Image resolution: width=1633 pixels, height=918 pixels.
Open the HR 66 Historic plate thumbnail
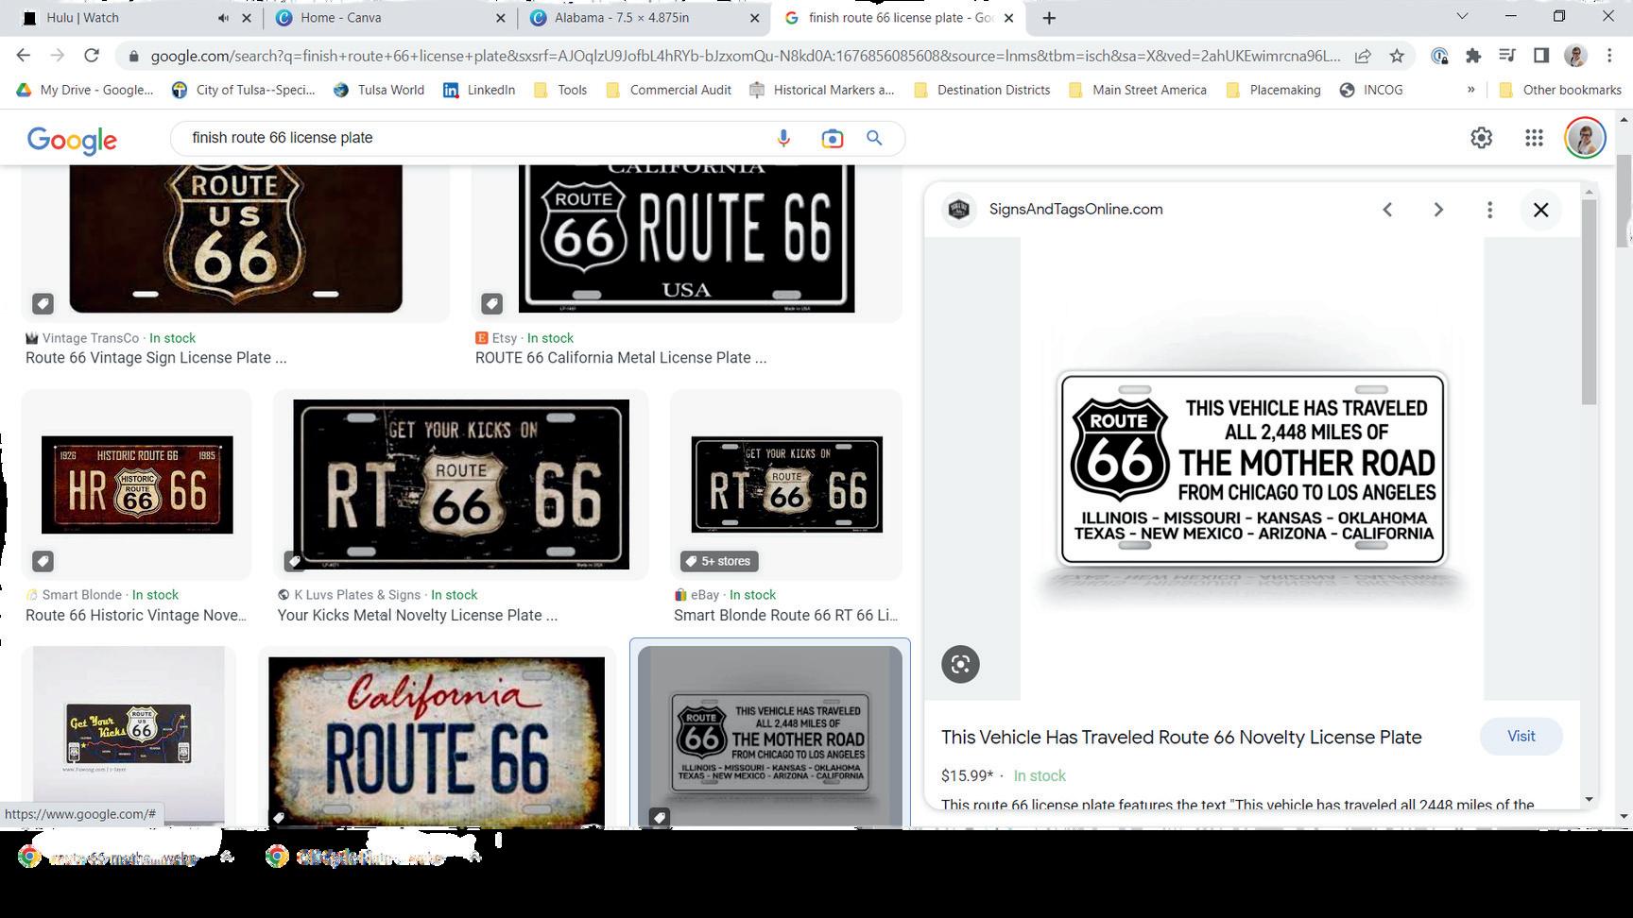point(137,484)
